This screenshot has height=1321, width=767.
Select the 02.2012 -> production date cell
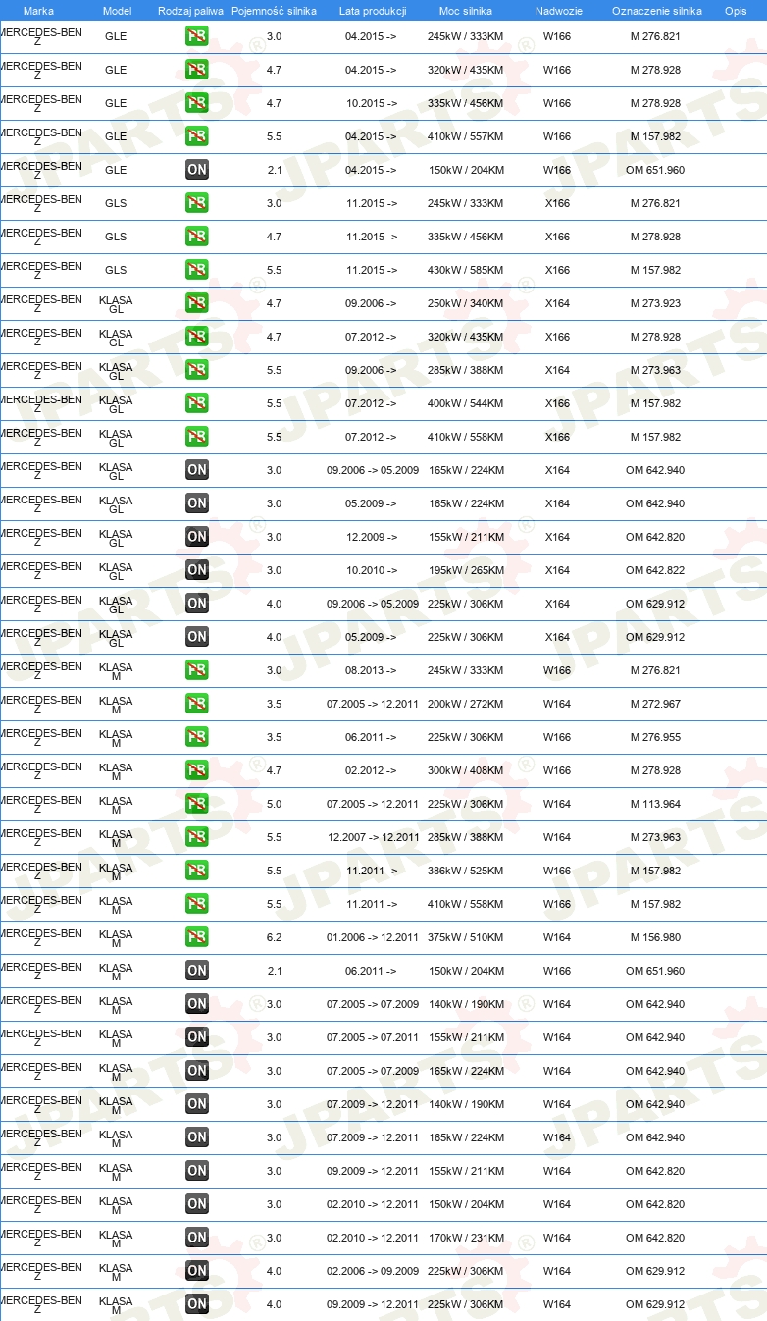tap(371, 770)
